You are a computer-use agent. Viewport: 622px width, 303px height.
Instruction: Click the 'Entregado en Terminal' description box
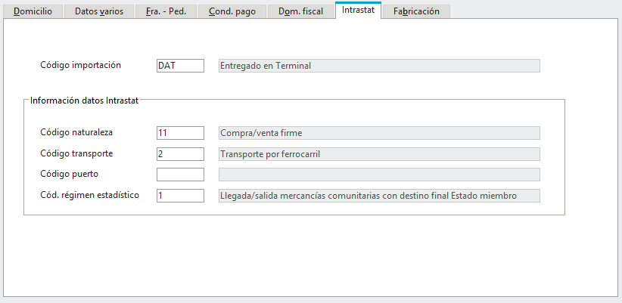click(378, 66)
